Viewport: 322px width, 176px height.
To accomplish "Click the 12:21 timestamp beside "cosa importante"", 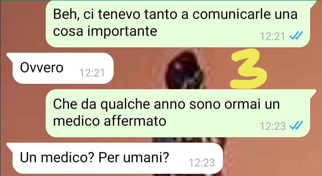I will tap(273, 37).
